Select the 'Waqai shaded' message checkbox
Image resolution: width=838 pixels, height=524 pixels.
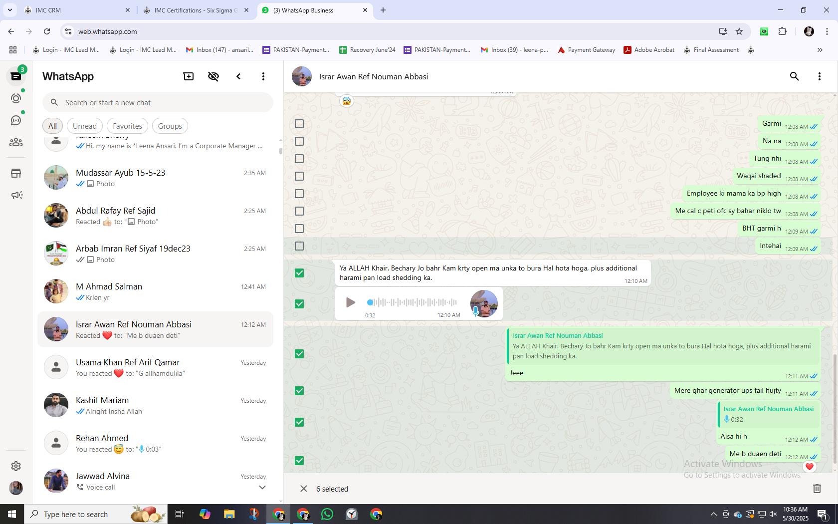click(x=299, y=176)
